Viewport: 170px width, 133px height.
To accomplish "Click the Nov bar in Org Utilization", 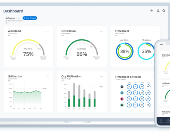I will [x=95, y=99].
